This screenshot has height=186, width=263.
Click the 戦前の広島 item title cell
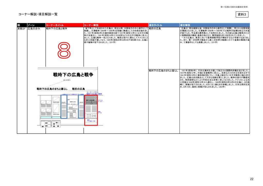coord(155,29)
